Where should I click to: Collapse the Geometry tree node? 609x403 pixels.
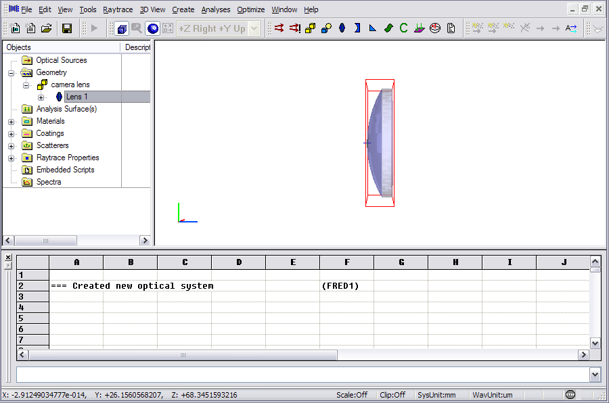(x=12, y=73)
